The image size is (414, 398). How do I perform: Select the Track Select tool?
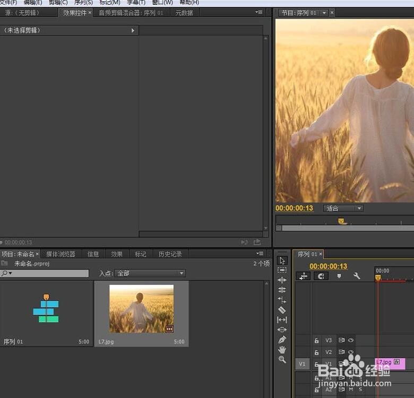point(282,270)
